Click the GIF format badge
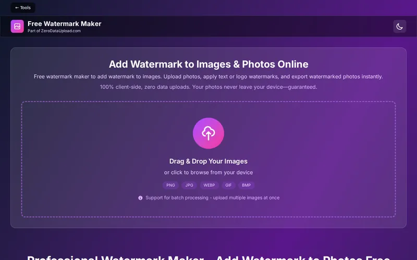 click(228, 185)
